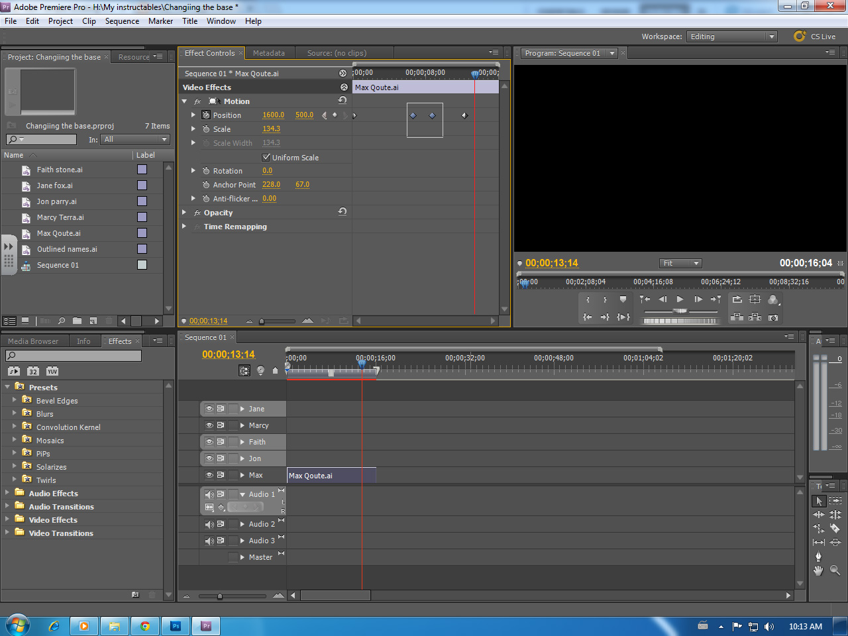The image size is (848, 636).
Task: Expand the Video Effects folder
Action: coord(7,519)
